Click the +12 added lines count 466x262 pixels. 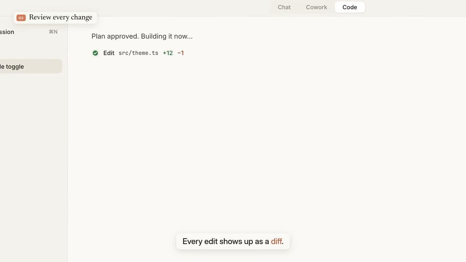[168, 53]
